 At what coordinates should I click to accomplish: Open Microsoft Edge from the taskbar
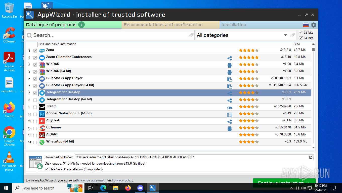click(103, 188)
